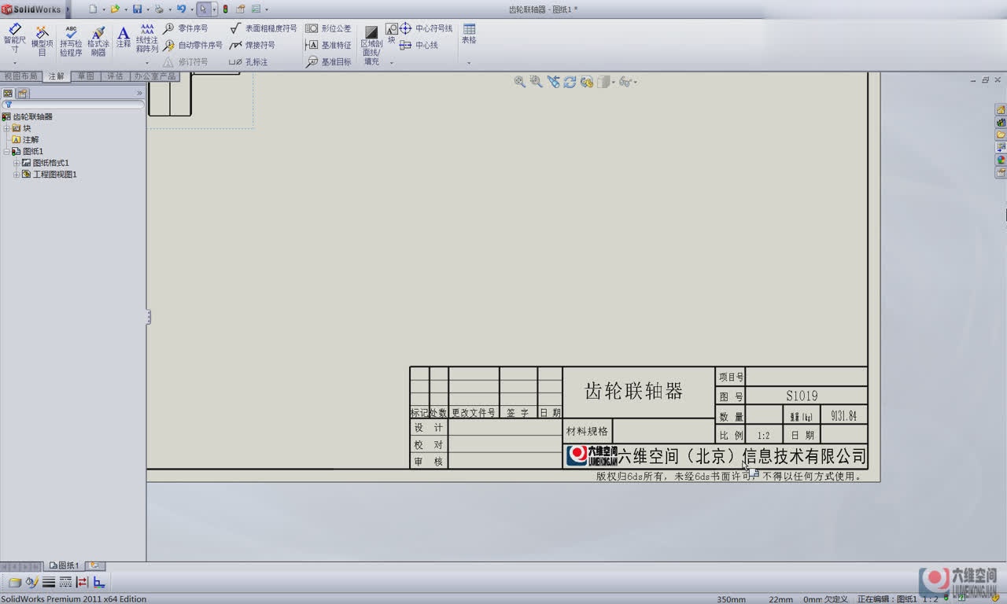This screenshot has width=1007, height=604.
Task: Insert Datum Target (基准目标)
Action: click(328, 62)
